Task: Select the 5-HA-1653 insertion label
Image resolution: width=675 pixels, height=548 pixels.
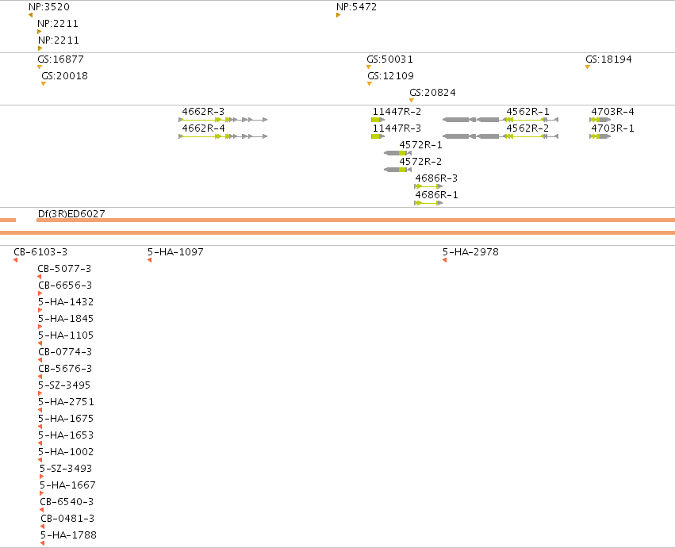Action: 66,435
